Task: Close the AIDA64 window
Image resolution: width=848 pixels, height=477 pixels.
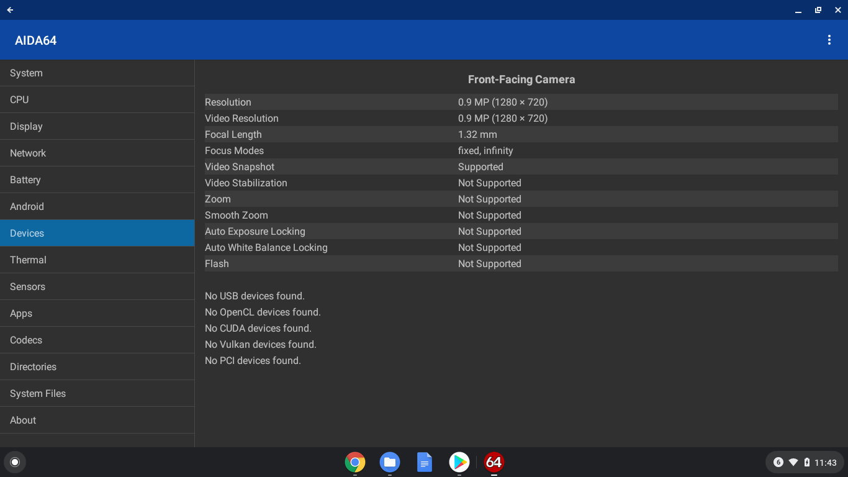Action: pos(837,10)
